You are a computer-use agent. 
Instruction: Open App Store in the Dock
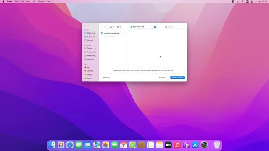[x=195, y=145]
